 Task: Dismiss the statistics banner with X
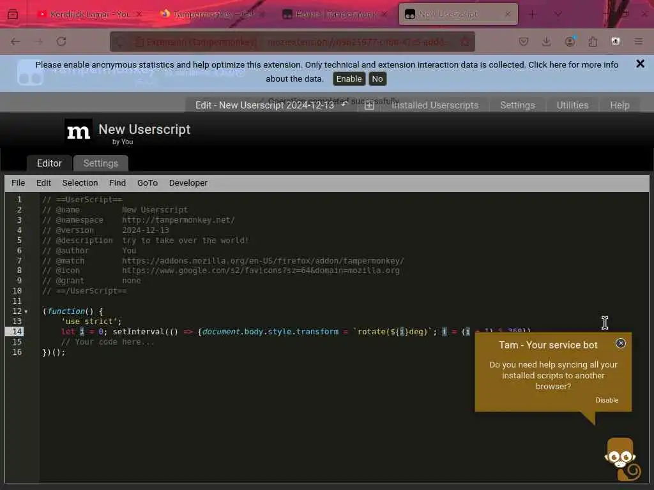pos(640,63)
